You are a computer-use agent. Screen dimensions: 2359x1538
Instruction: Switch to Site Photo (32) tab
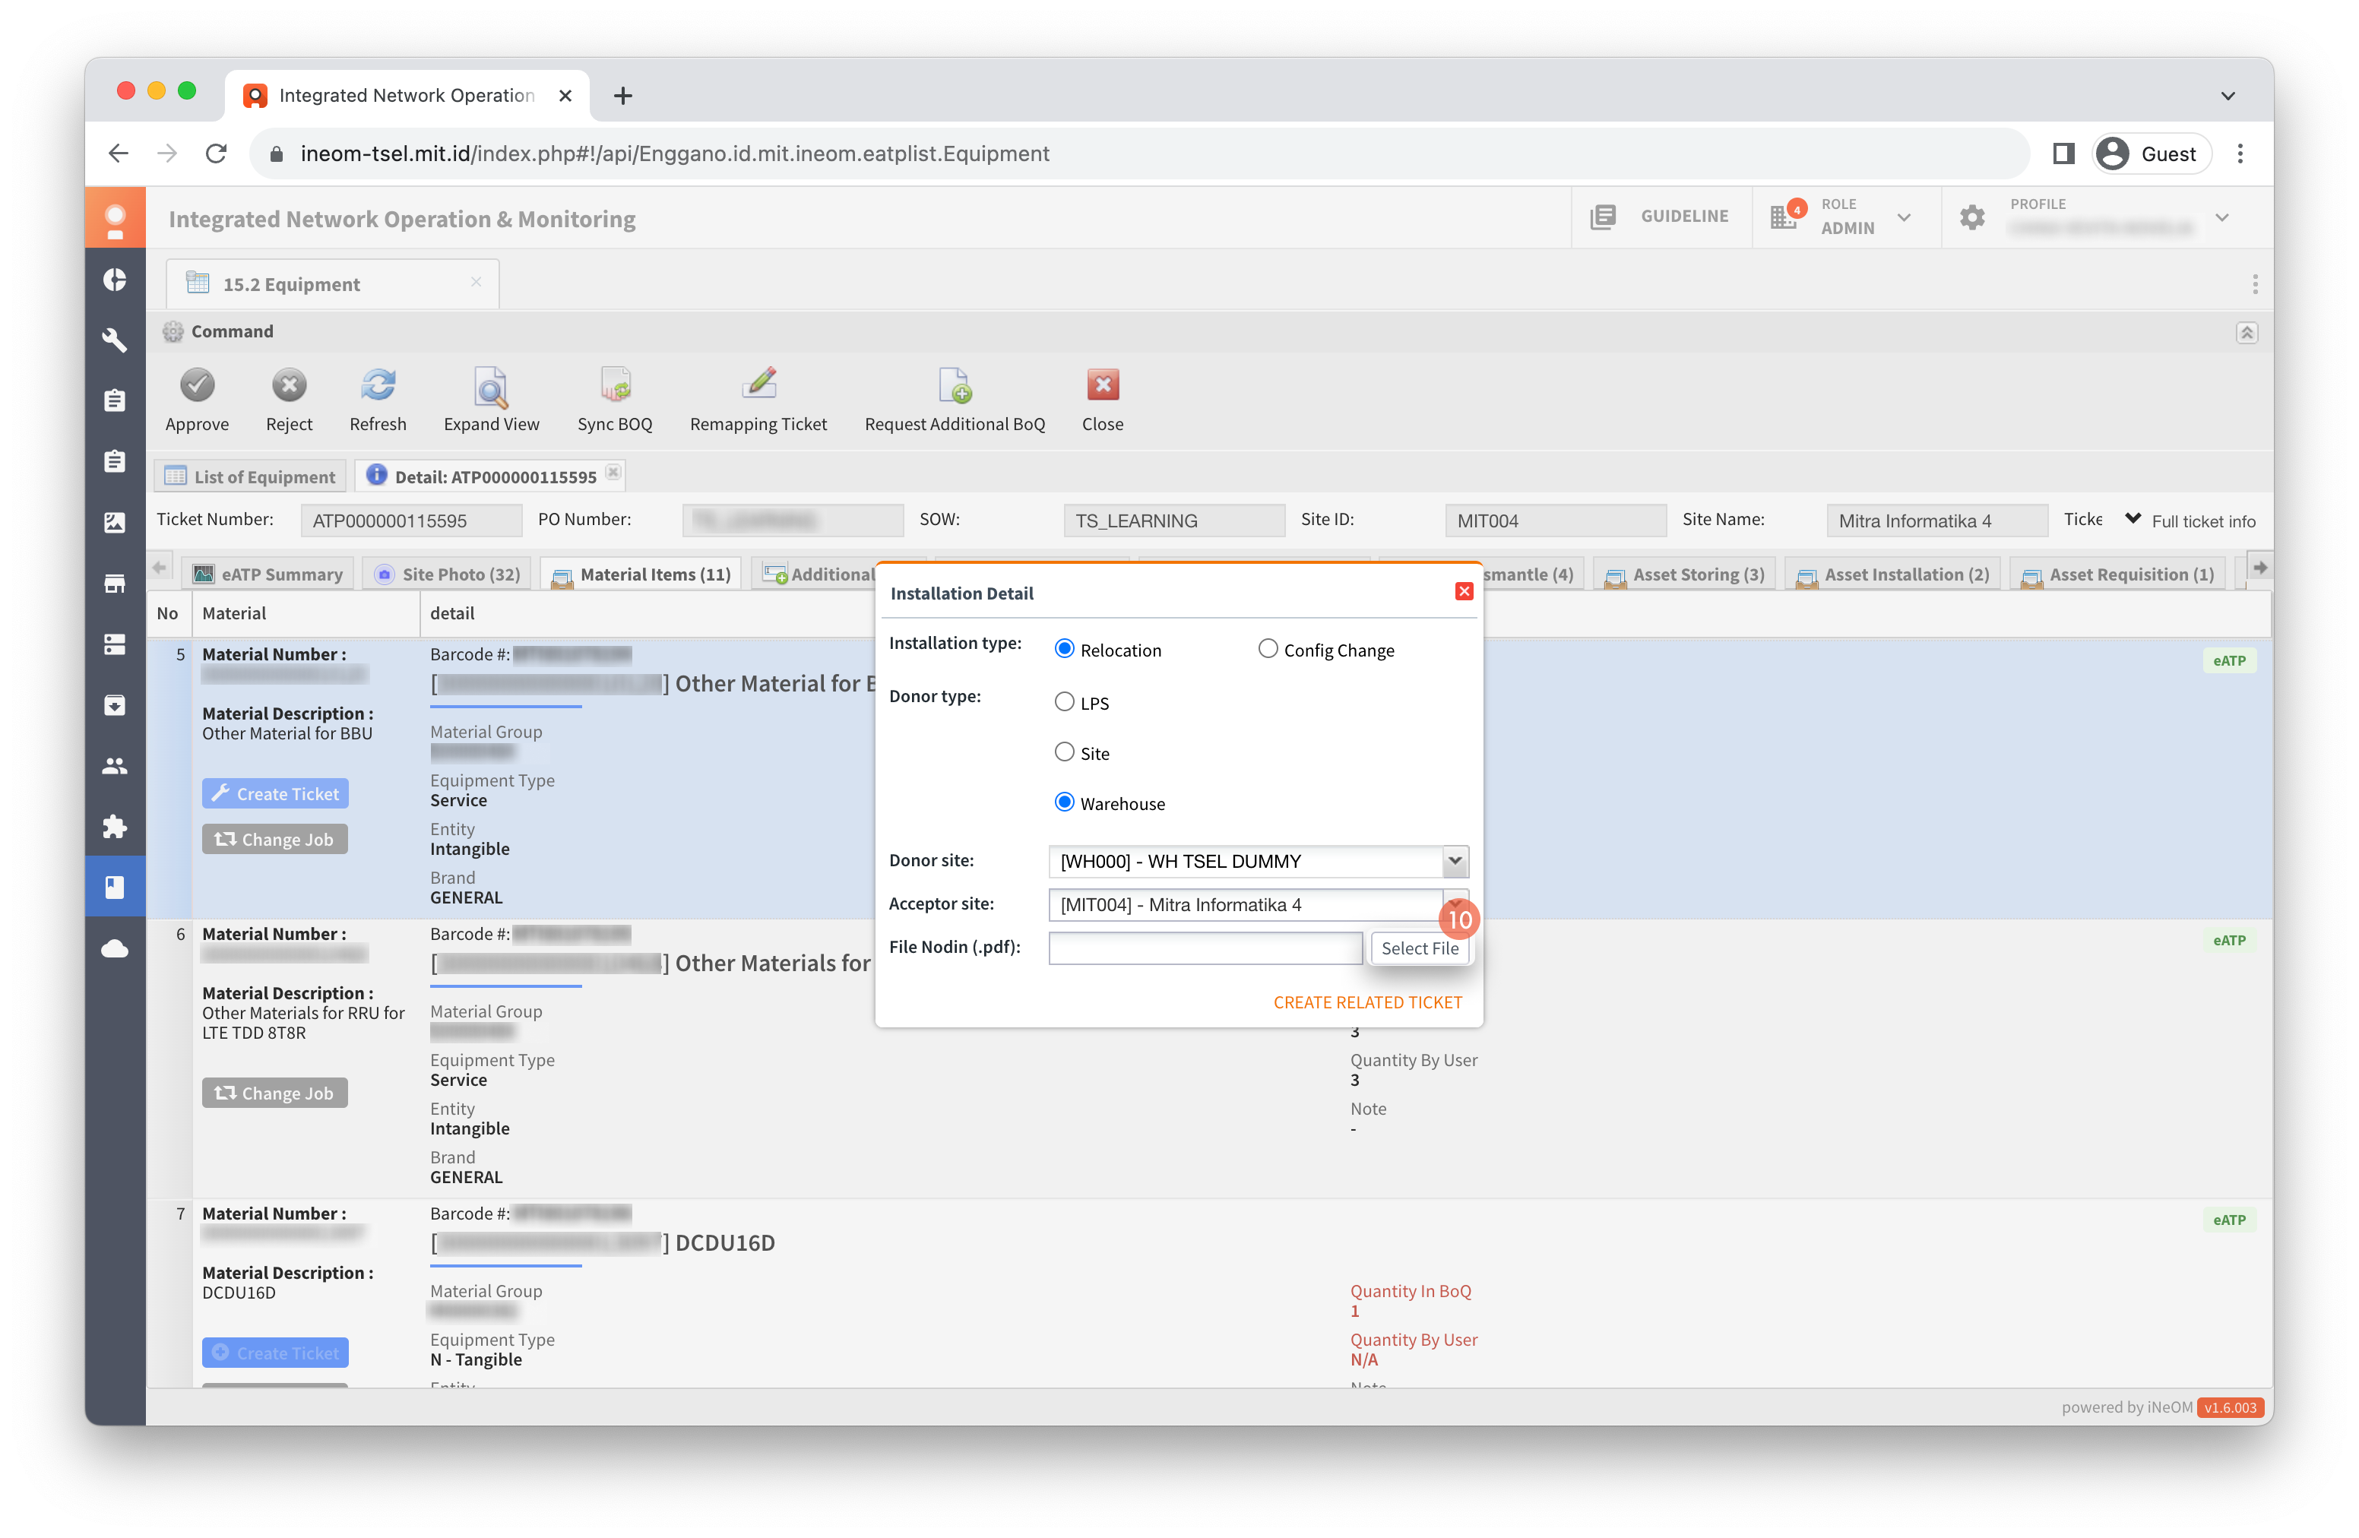tap(447, 574)
